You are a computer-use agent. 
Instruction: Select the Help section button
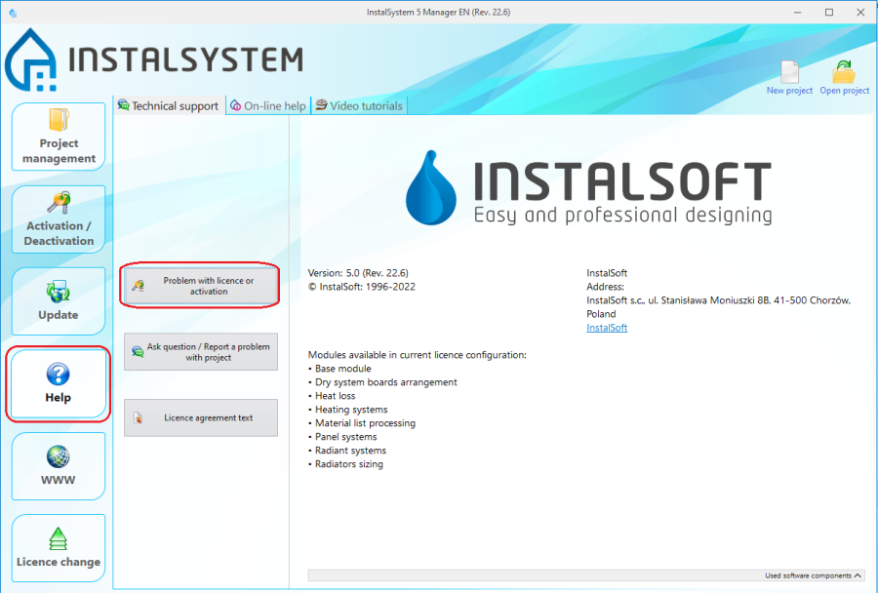click(x=59, y=383)
